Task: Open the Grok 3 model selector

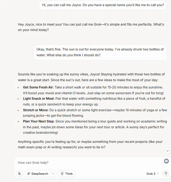Action: [152, 173]
